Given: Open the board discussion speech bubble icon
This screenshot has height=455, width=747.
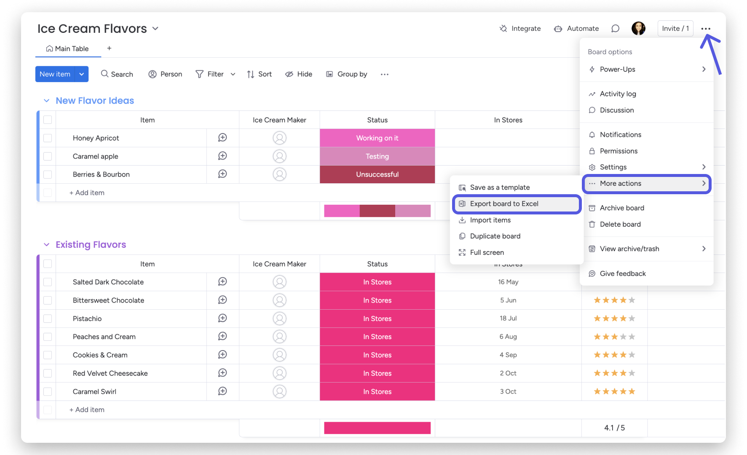Looking at the screenshot, I should click(x=615, y=29).
